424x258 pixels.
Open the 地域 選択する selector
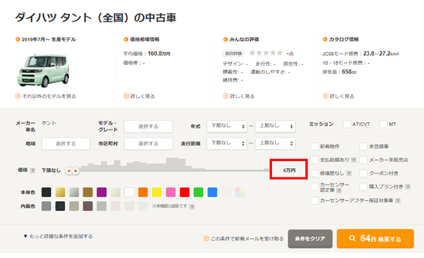click(66, 143)
